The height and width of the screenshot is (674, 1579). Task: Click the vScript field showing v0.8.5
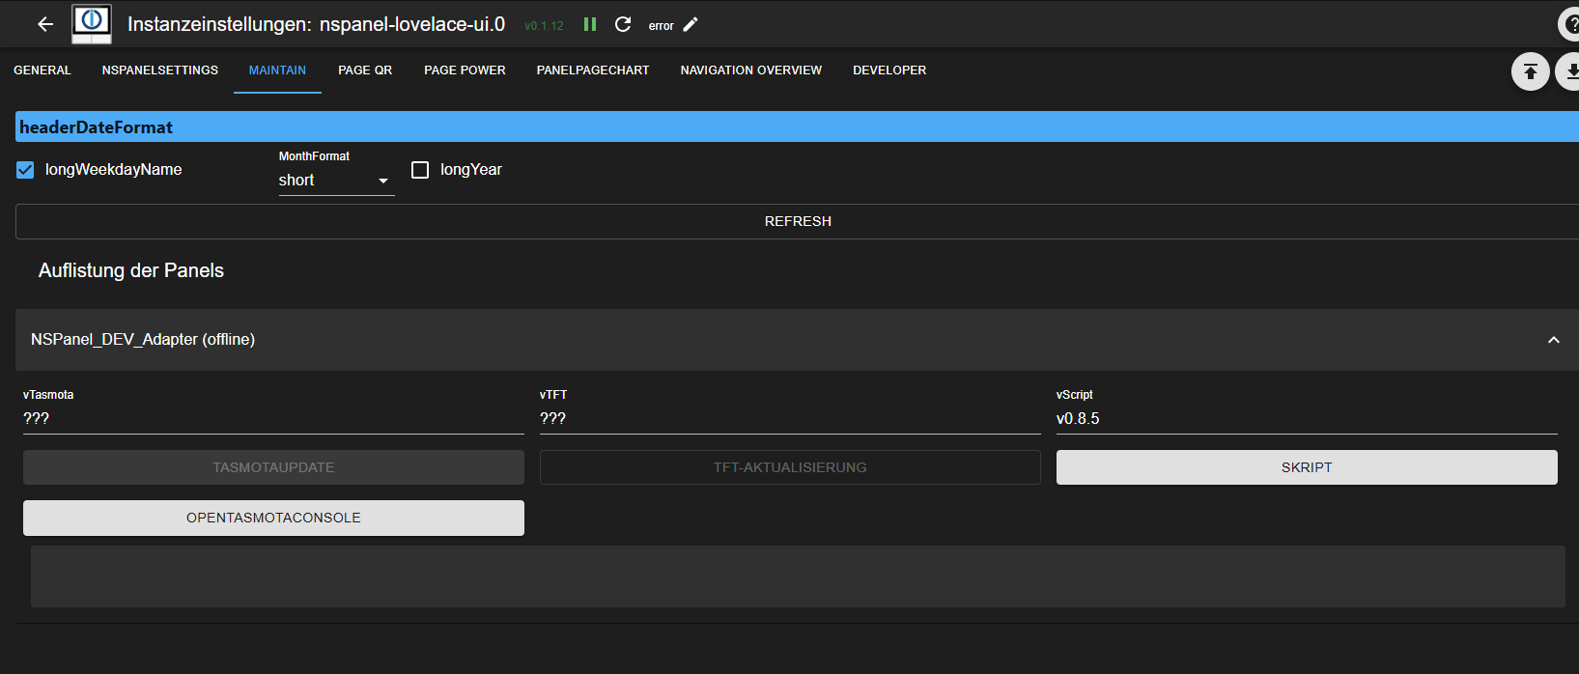pos(1307,418)
